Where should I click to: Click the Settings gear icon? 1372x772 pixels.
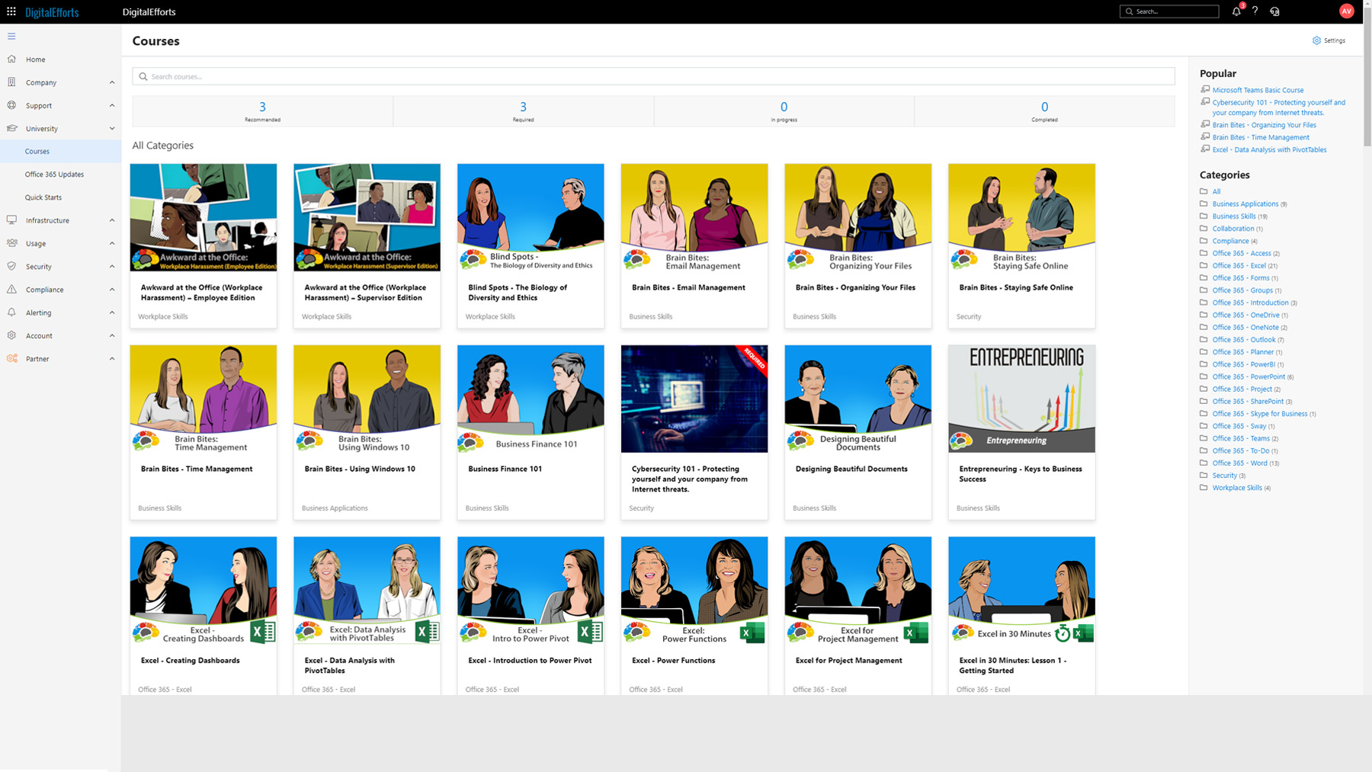point(1316,40)
